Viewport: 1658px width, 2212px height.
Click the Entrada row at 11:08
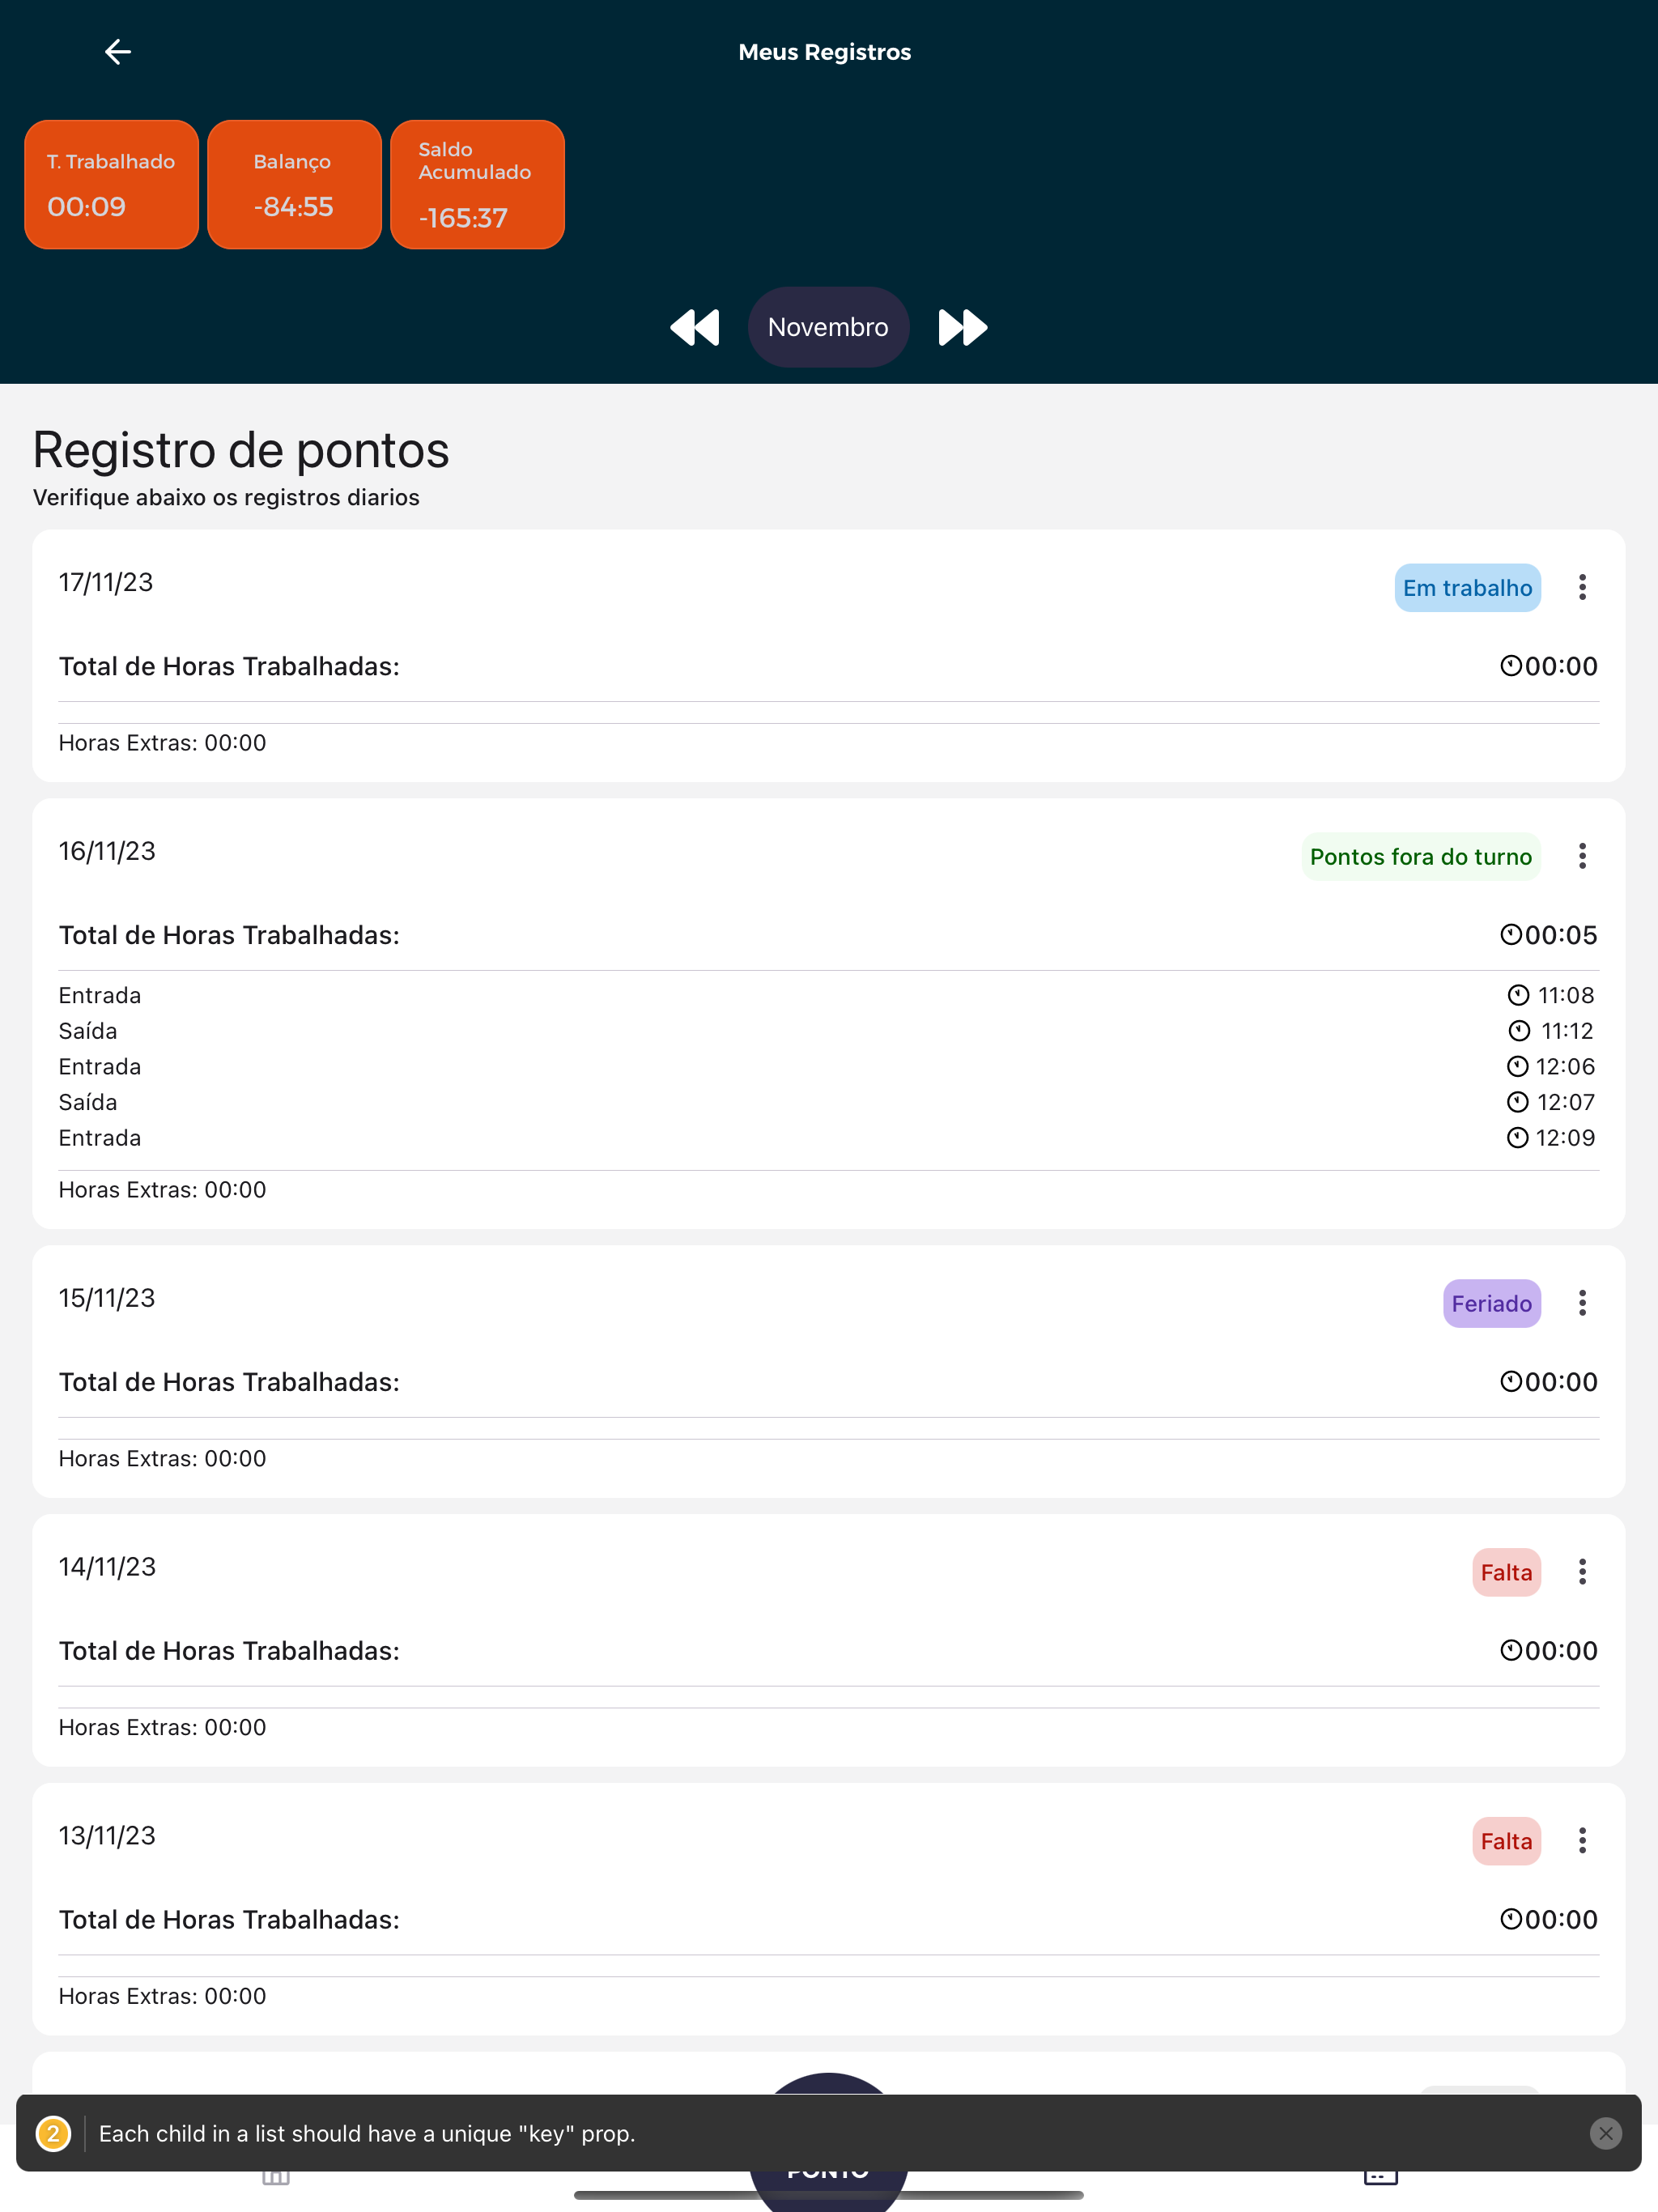coord(828,995)
